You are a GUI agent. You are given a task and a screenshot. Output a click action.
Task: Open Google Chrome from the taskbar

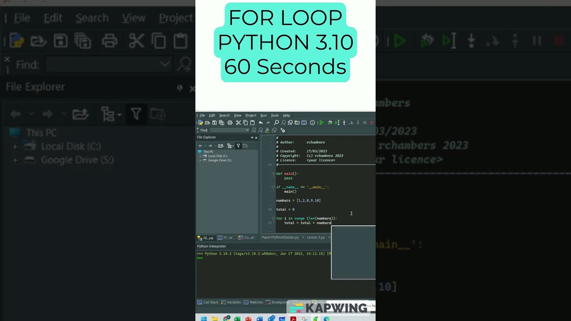point(226,318)
